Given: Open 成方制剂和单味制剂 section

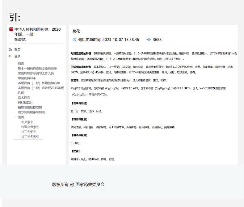Looking at the screenshot, I should coord(31,112).
